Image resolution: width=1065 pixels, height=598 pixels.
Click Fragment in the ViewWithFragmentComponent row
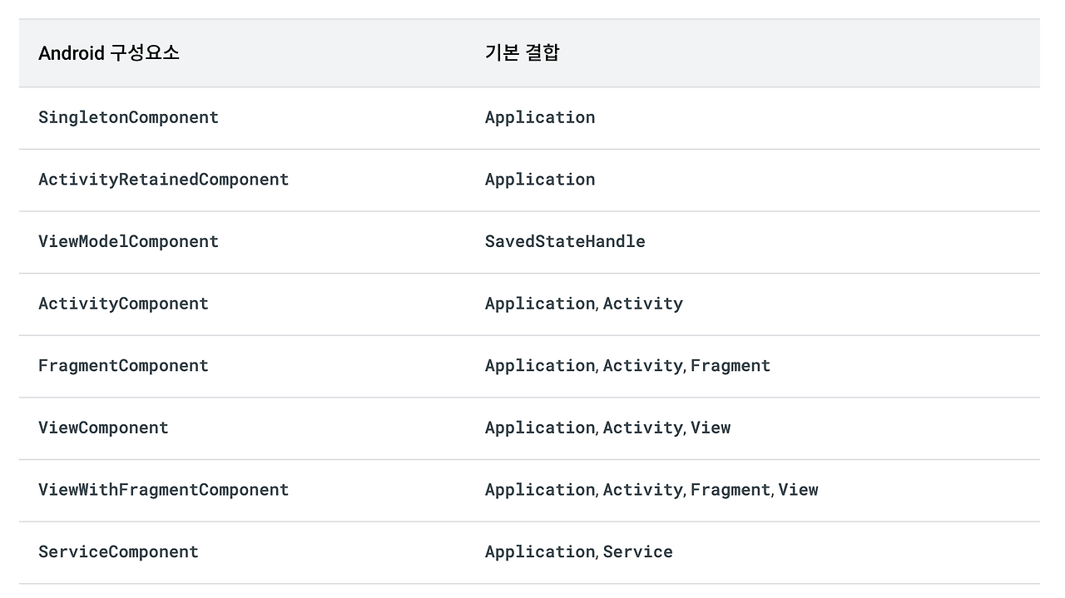click(x=731, y=490)
